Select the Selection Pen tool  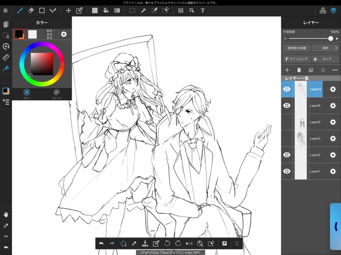154,10
